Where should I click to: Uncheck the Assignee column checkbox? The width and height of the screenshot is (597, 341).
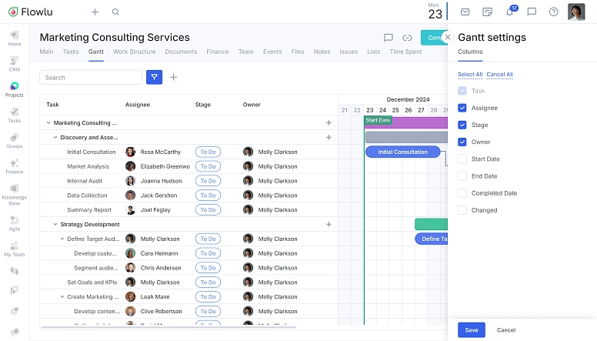point(462,108)
